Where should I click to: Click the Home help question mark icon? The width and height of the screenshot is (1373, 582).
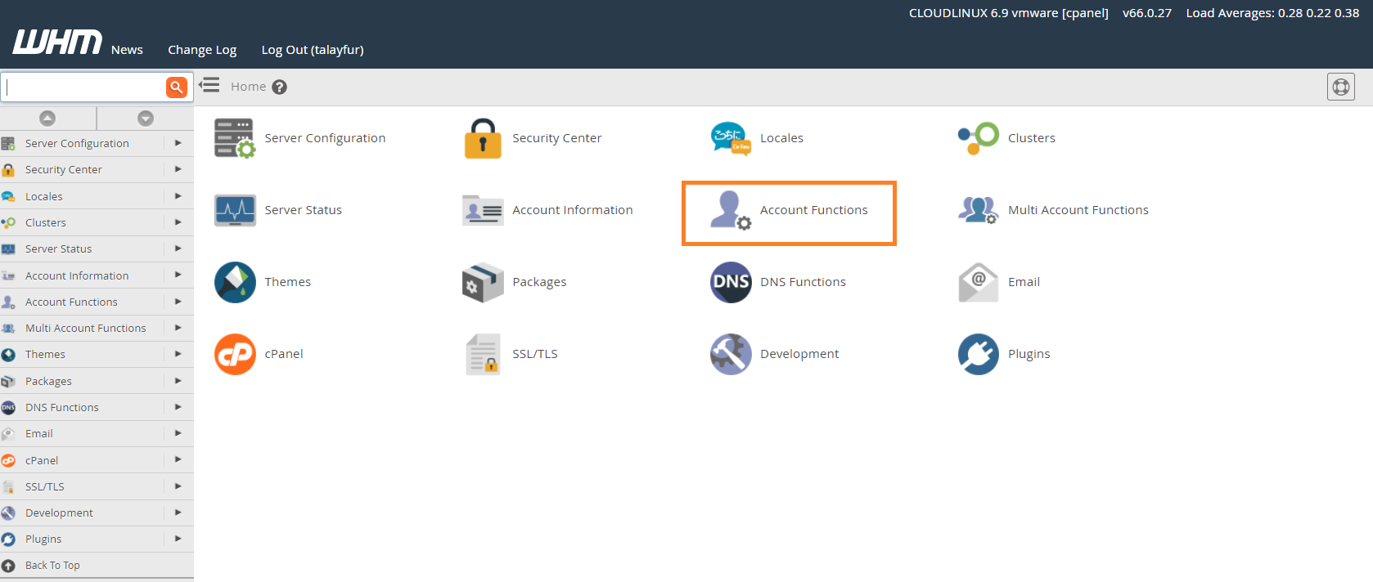(x=280, y=87)
